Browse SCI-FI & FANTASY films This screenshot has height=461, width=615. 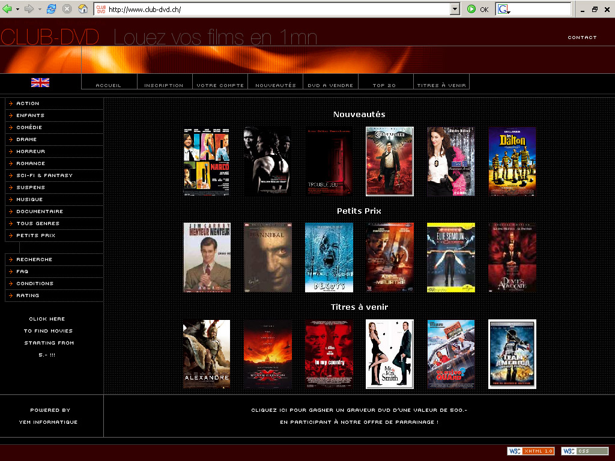pos(54,176)
